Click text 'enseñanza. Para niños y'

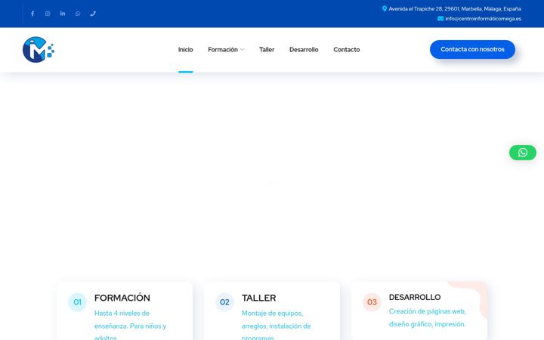130,326
